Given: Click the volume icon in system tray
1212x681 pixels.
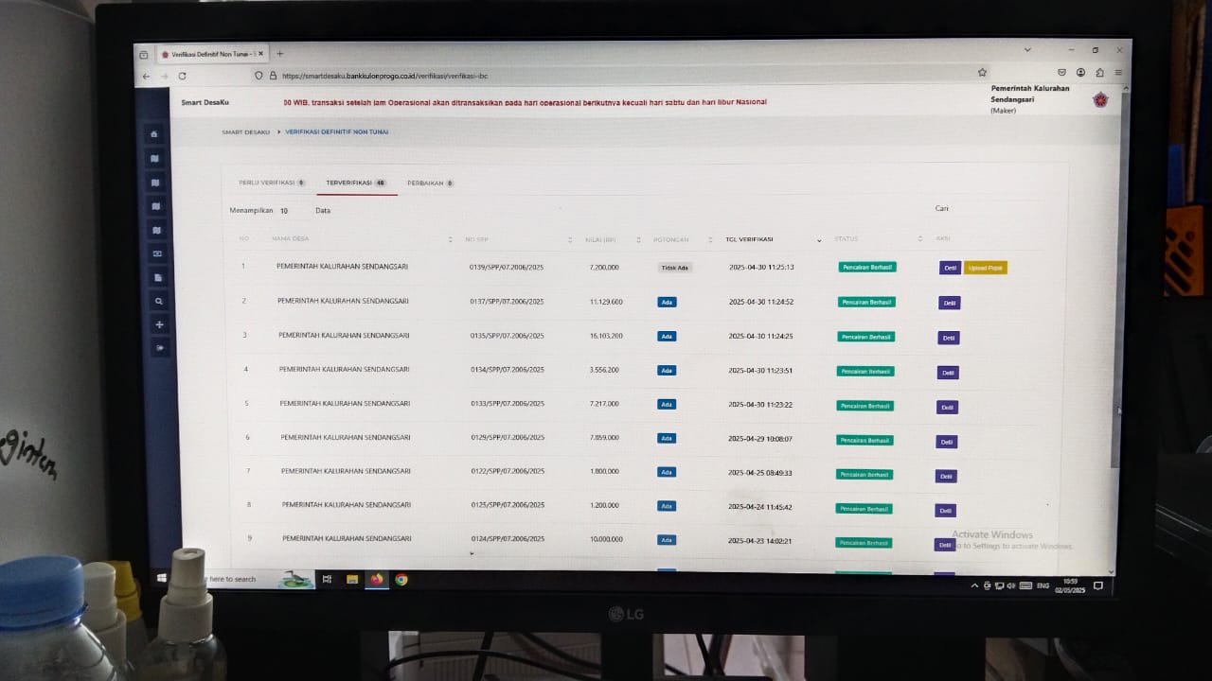Looking at the screenshot, I should [1011, 586].
